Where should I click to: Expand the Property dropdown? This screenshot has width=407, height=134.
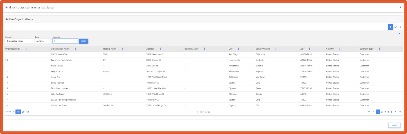[19, 41]
